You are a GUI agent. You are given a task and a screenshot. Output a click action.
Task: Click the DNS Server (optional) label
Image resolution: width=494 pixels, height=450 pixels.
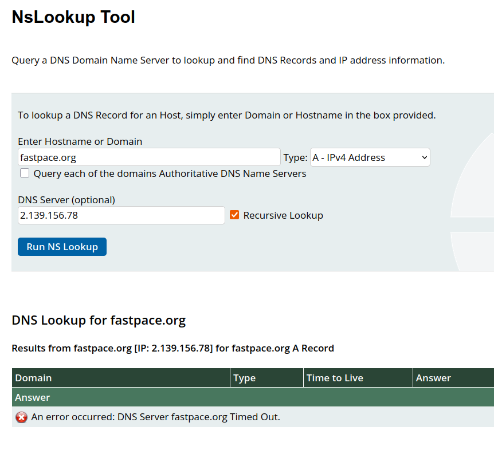[x=66, y=200]
